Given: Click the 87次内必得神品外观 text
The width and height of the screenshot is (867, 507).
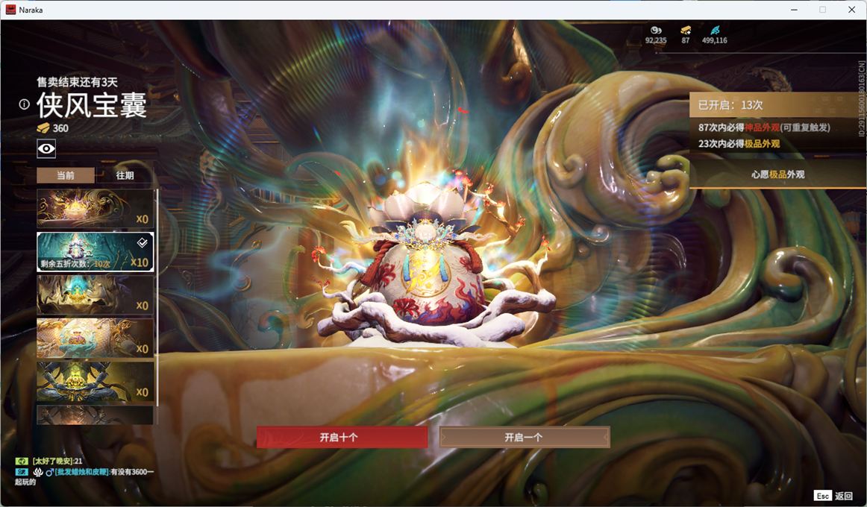Looking at the screenshot, I should point(763,127).
